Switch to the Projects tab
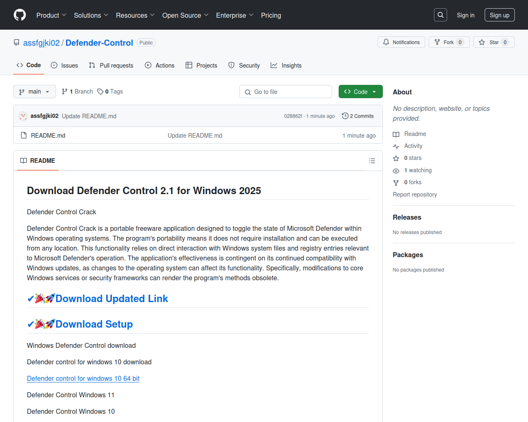Image resolution: width=528 pixels, height=422 pixels. click(x=201, y=65)
